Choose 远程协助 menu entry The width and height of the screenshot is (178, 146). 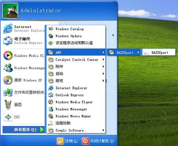pyautogui.click(x=76, y=123)
